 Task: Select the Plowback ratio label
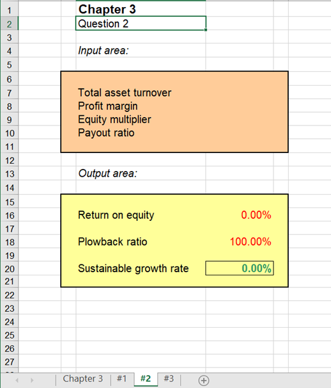tap(112, 242)
